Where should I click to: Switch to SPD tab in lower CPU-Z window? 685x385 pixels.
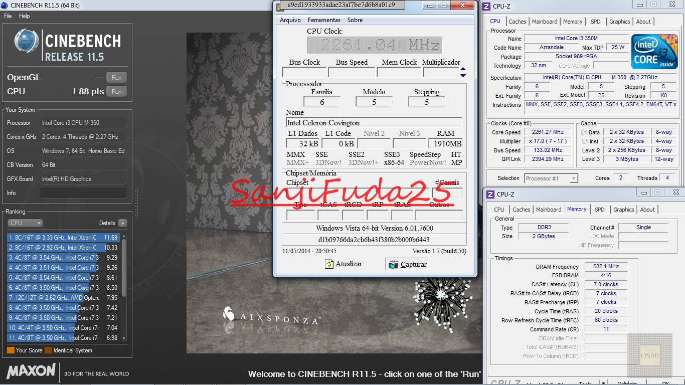pos(599,210)
